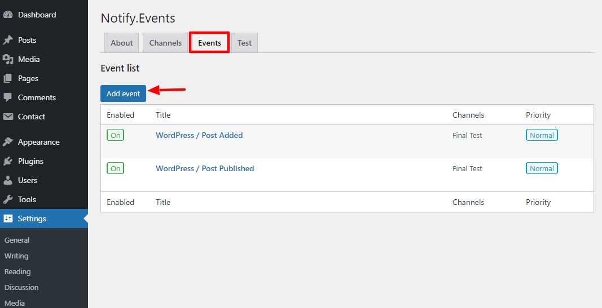Click the Channels footer column label
This screenshot has height=308, width=602.
[468, 202]
